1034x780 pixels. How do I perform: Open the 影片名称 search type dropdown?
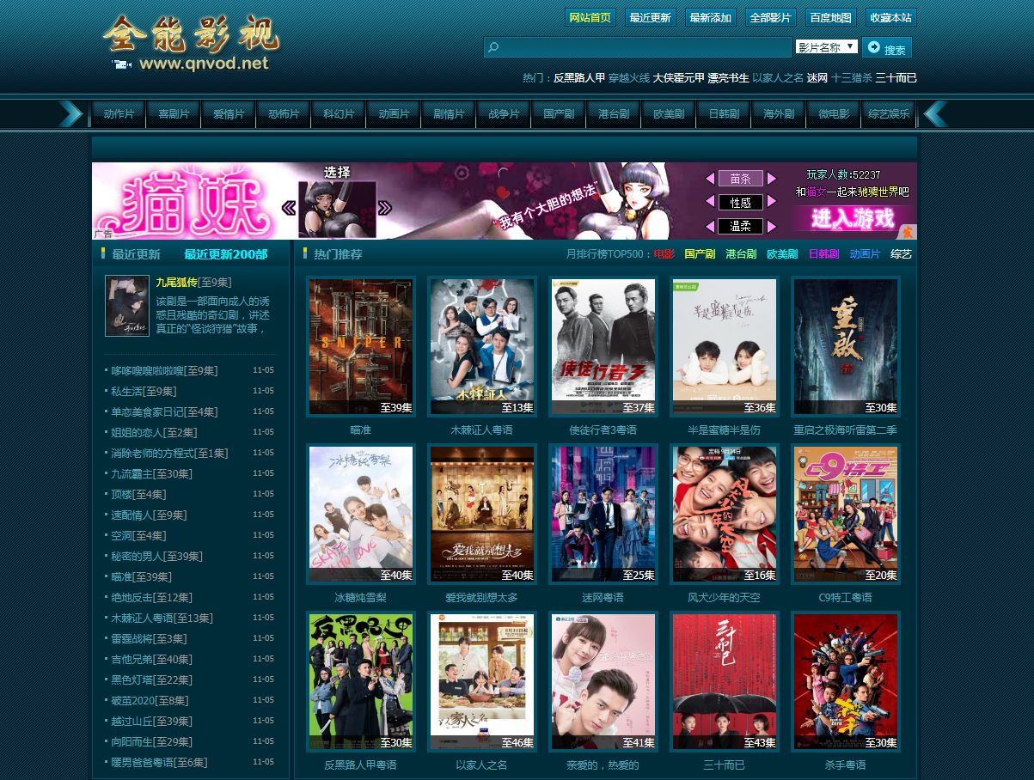tap(826, 47)
